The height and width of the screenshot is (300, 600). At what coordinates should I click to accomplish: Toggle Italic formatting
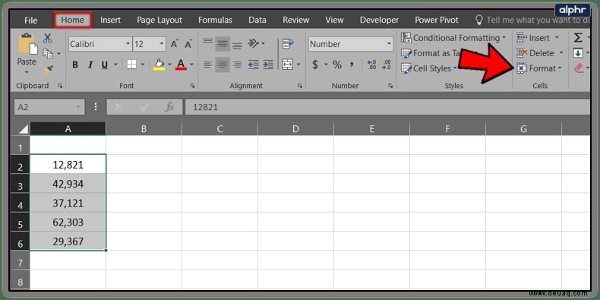(x=90, y=65)
